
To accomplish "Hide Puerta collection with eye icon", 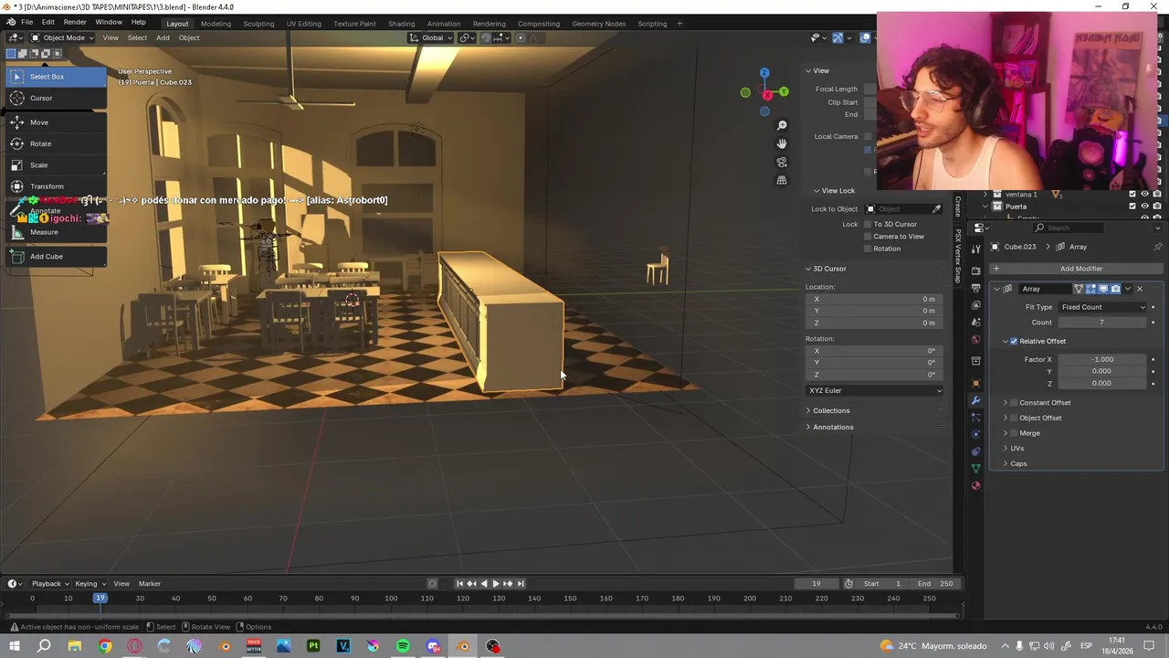I will [x=1144, y=207].
